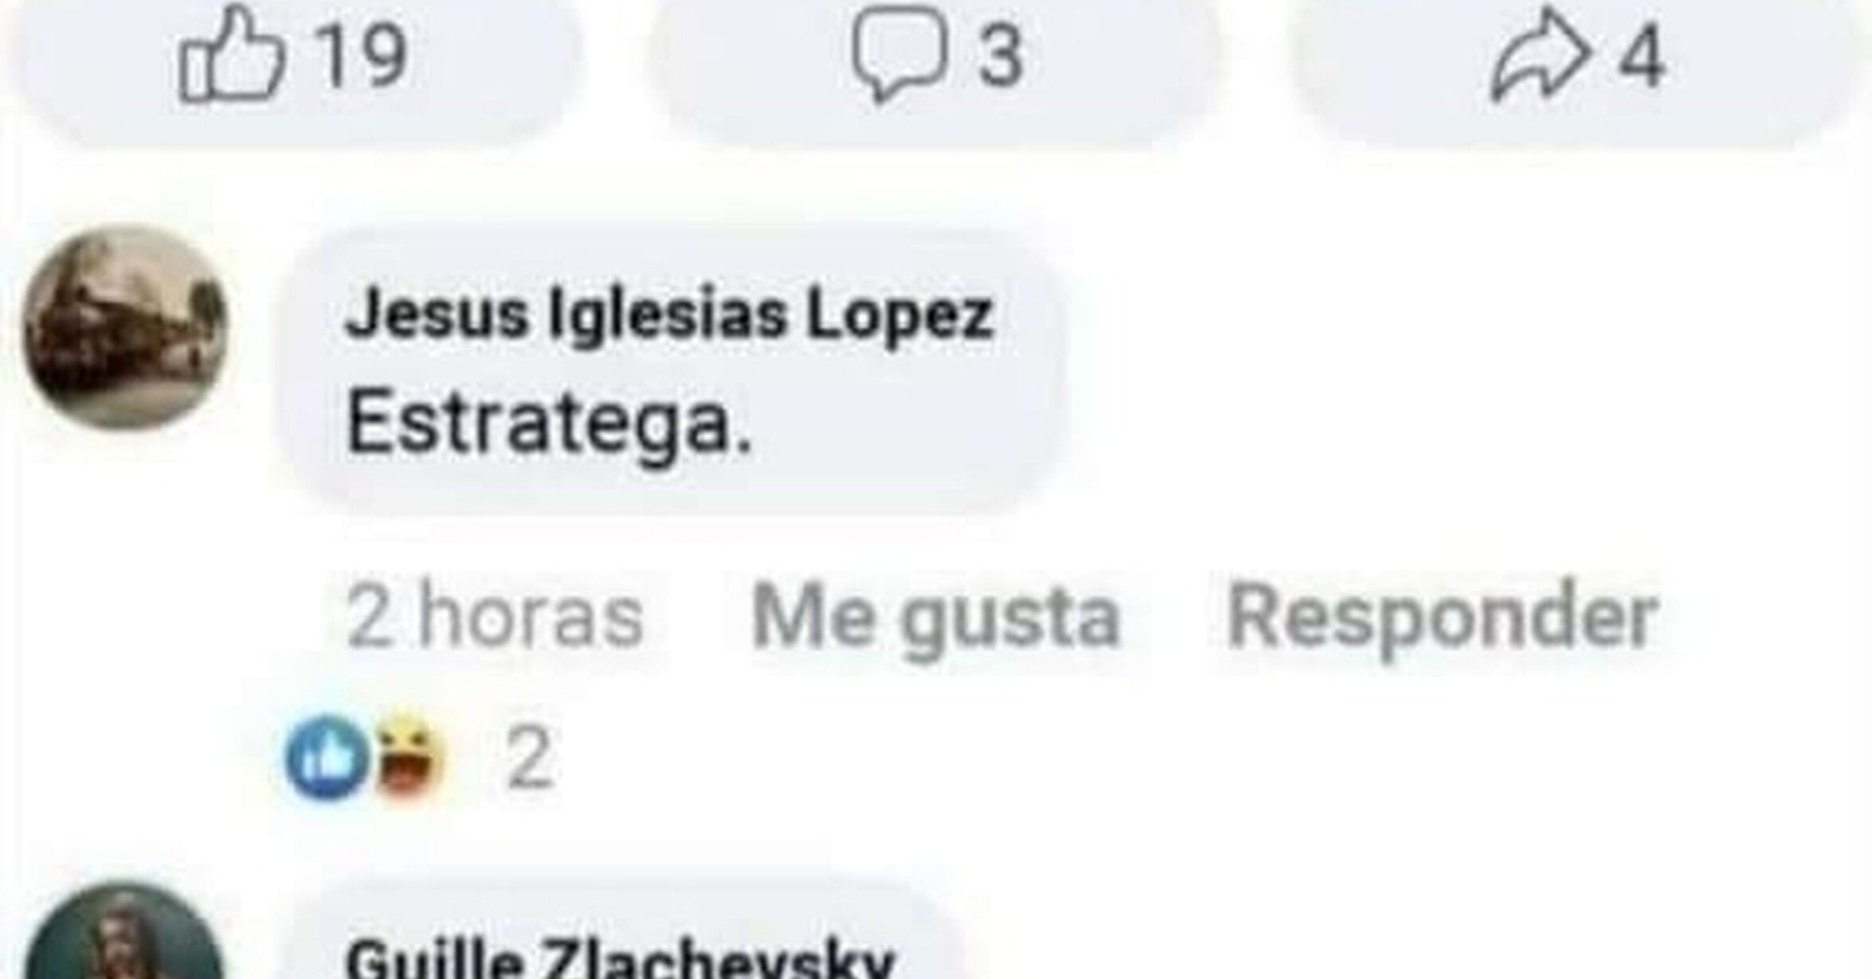Screen dimensions: 1872x979
Task: Click the 19 likes count
Action: coord(362,54)
